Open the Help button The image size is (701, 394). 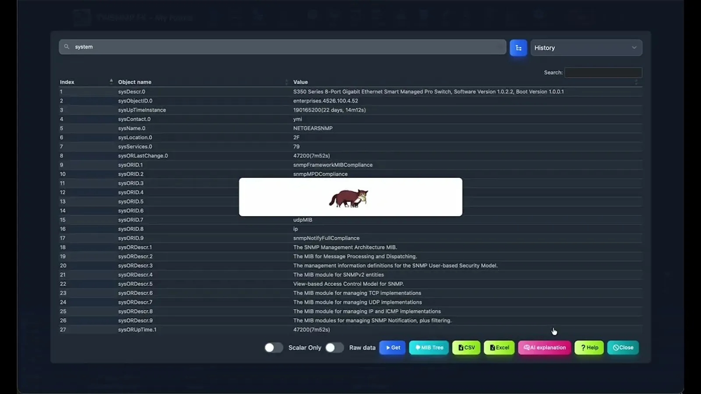589,348
